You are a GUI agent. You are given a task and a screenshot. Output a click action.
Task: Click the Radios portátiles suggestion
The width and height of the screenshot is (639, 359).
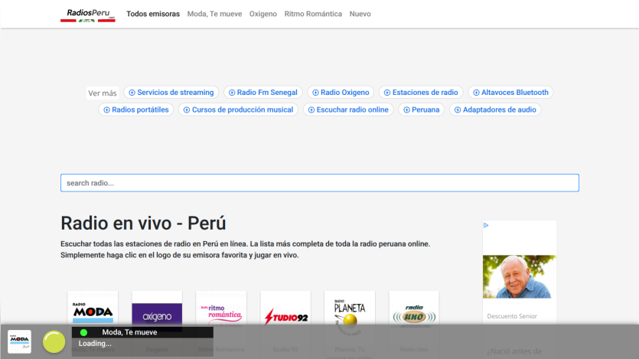point(136,109)
